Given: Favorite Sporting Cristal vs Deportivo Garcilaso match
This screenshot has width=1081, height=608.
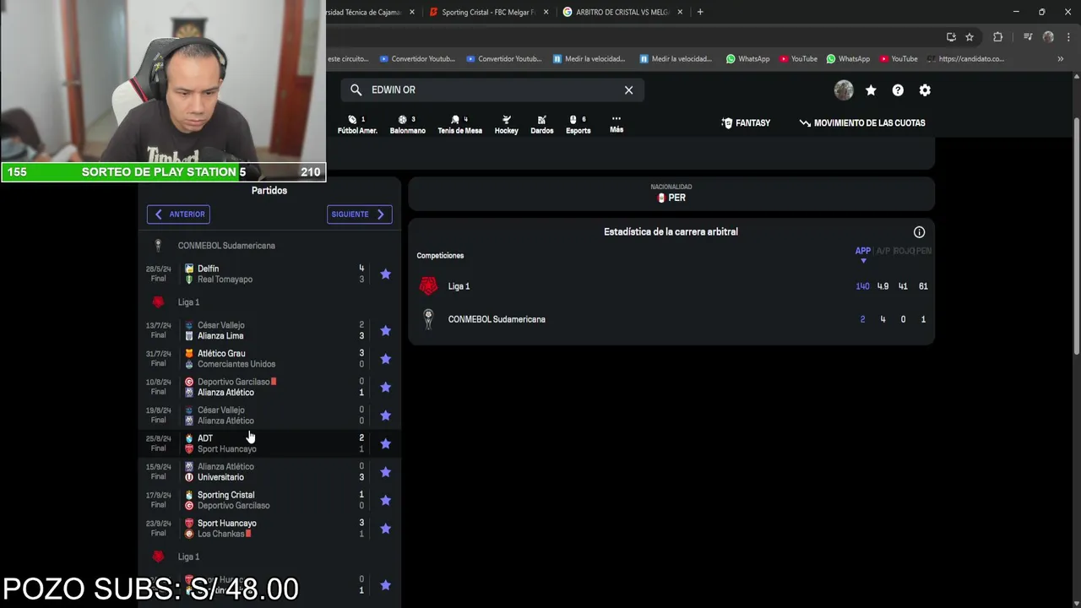Looking at the screenshot, I should [385, 500].
